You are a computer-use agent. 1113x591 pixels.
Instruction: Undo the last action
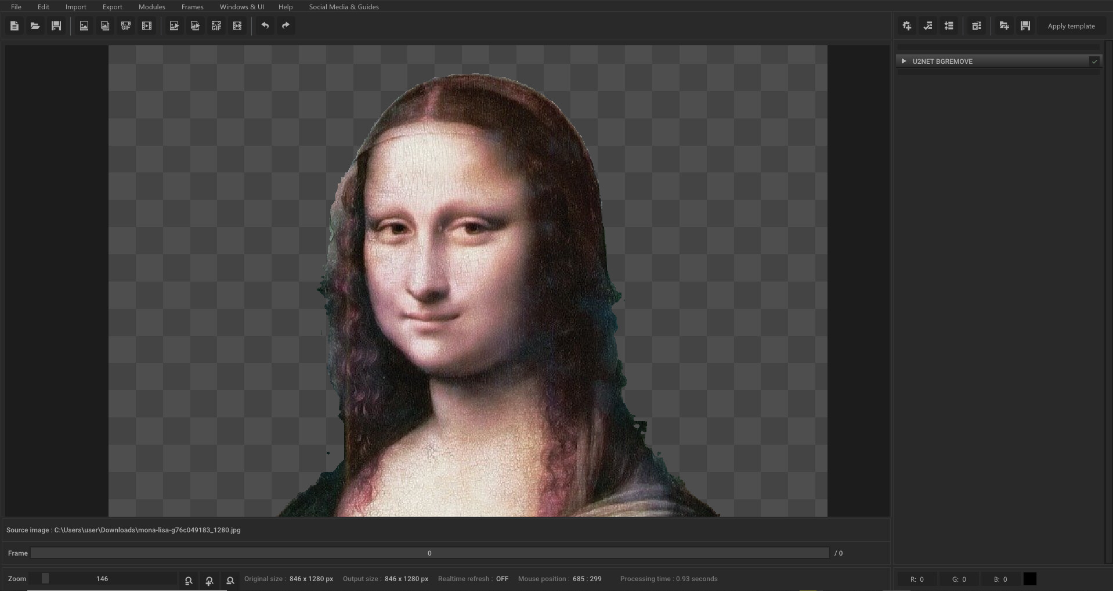click(265, 26)
